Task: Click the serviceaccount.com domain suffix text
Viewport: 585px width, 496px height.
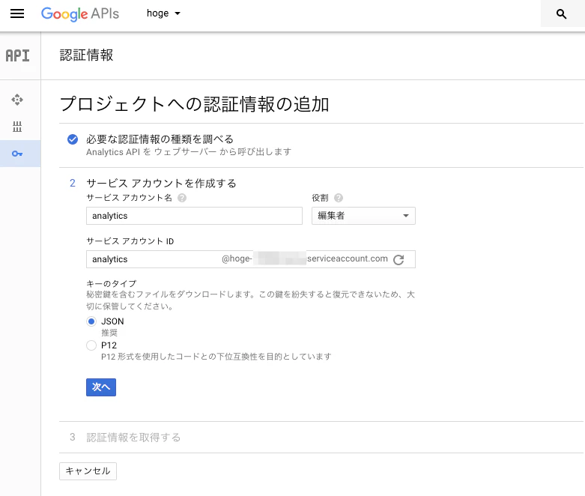Action: (348, 258)
